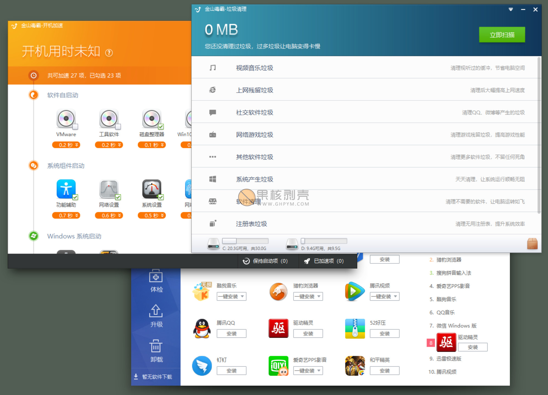Click the 软件自启动 section icon
This screenshot has width=548, height=395.
click(x=33, y=95)
